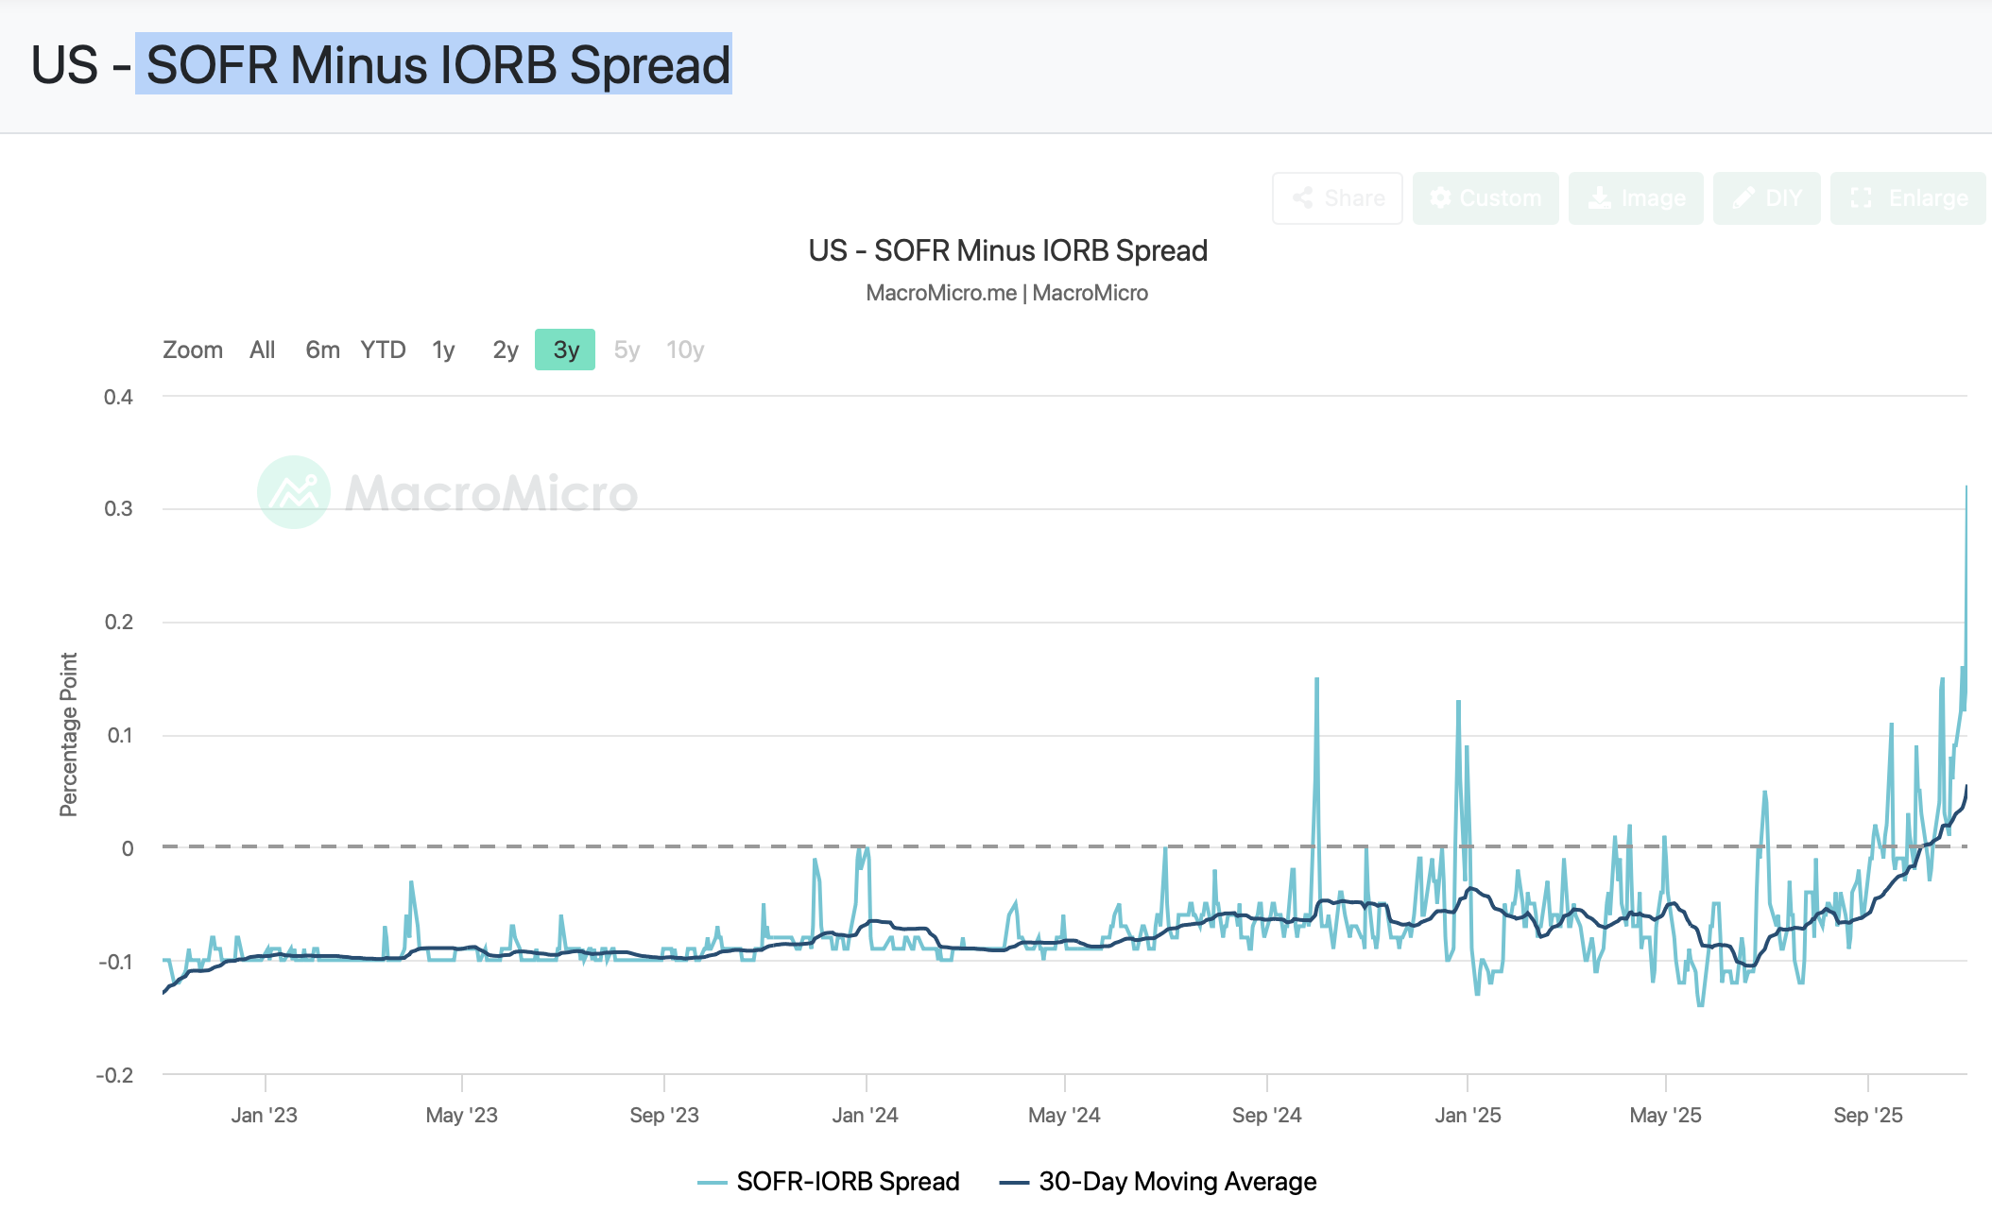Click the dark-blue moving average legend swatch
1992x1230 pixels.
pos(1014,1182)
